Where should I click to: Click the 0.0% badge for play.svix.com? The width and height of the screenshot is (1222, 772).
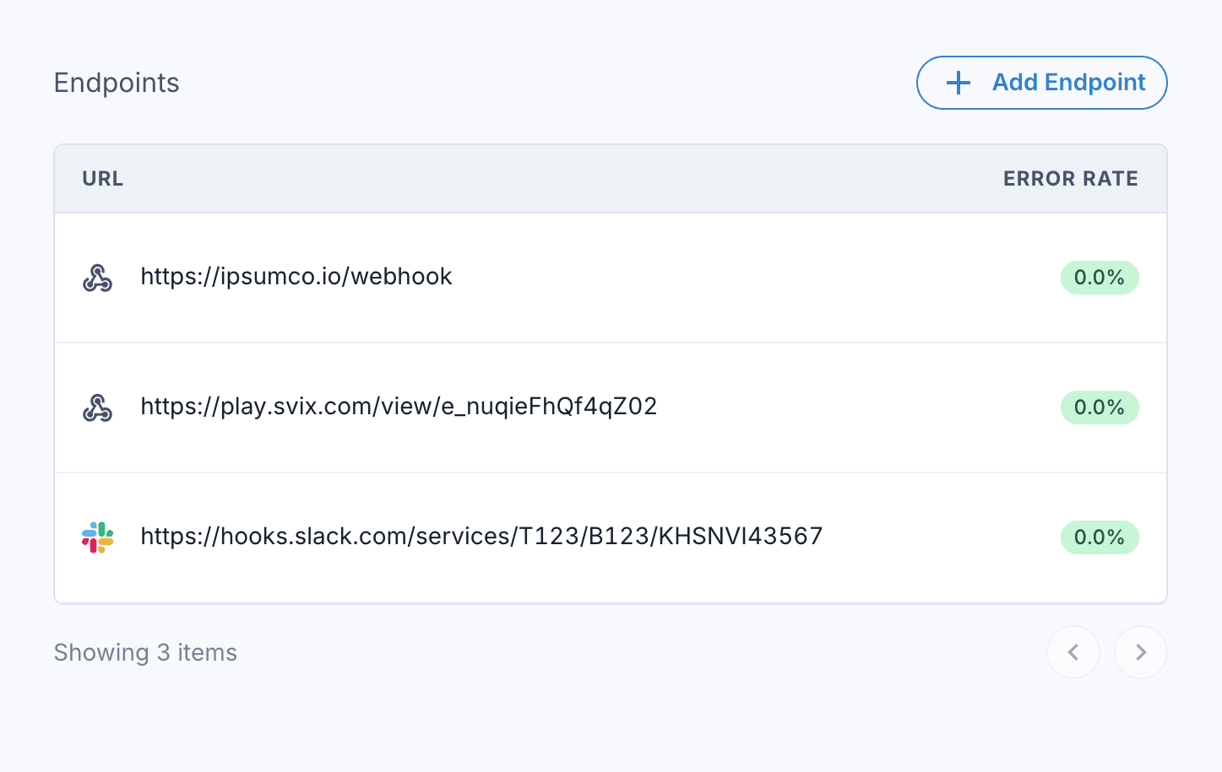pyautogui.click(x=1099, y=408)
